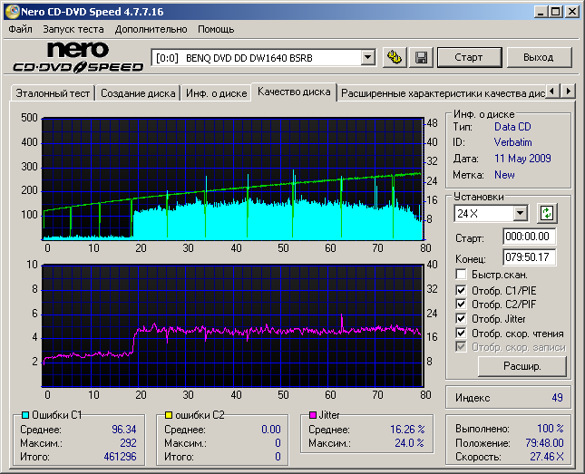Click the C1 maximum value 292

(x=128, y=443)
